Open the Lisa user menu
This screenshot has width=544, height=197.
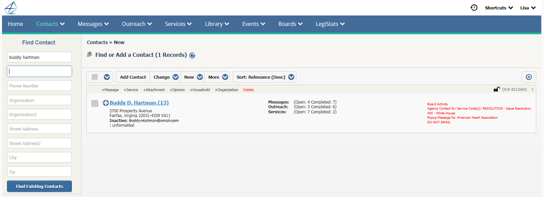pos(528,8)
